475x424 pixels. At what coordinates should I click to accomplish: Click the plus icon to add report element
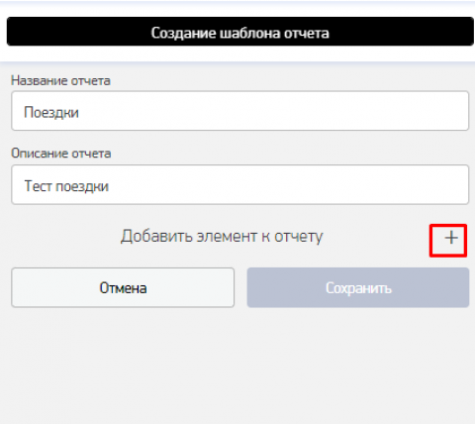click(x=450, y=238)
